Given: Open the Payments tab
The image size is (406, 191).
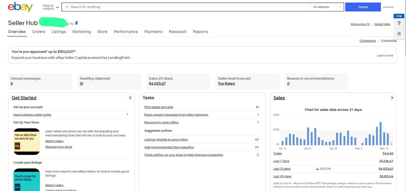Looking at the screenshot, I should (153, 31).
